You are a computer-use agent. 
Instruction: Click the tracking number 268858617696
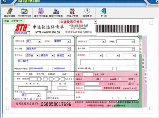click(x=56, y=104)
